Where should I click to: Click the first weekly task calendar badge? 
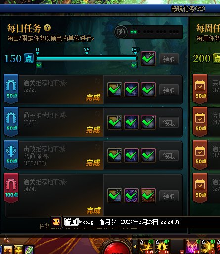click(200, 89)
